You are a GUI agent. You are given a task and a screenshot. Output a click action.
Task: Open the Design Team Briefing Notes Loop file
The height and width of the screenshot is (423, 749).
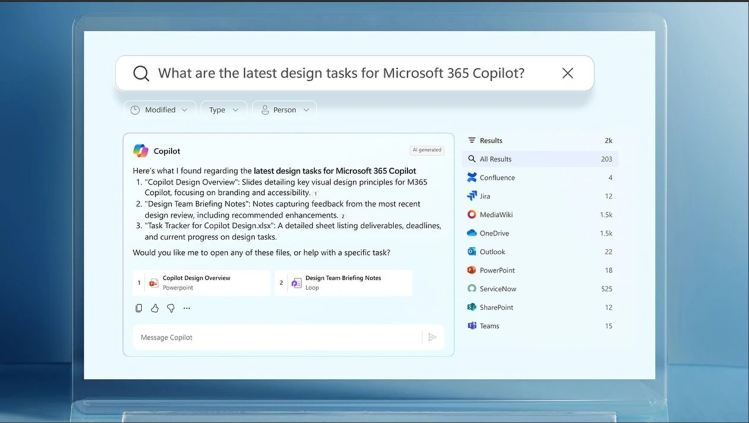click(343, 282)
